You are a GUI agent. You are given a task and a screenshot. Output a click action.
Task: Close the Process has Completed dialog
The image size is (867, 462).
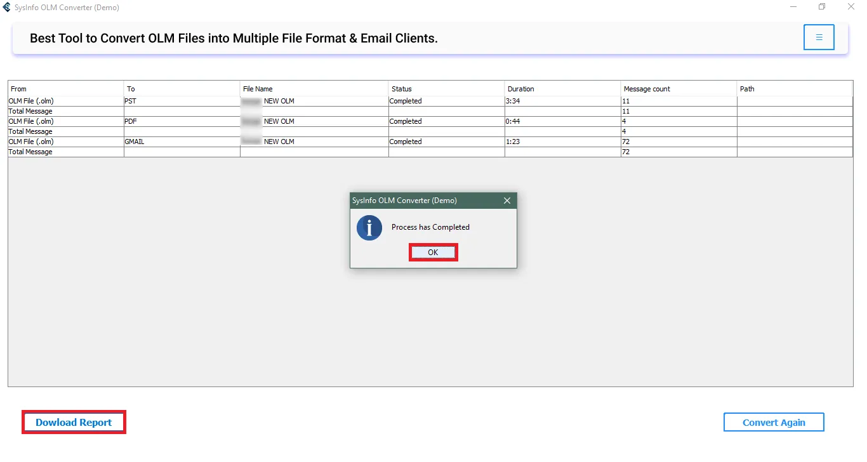point(506,201)
